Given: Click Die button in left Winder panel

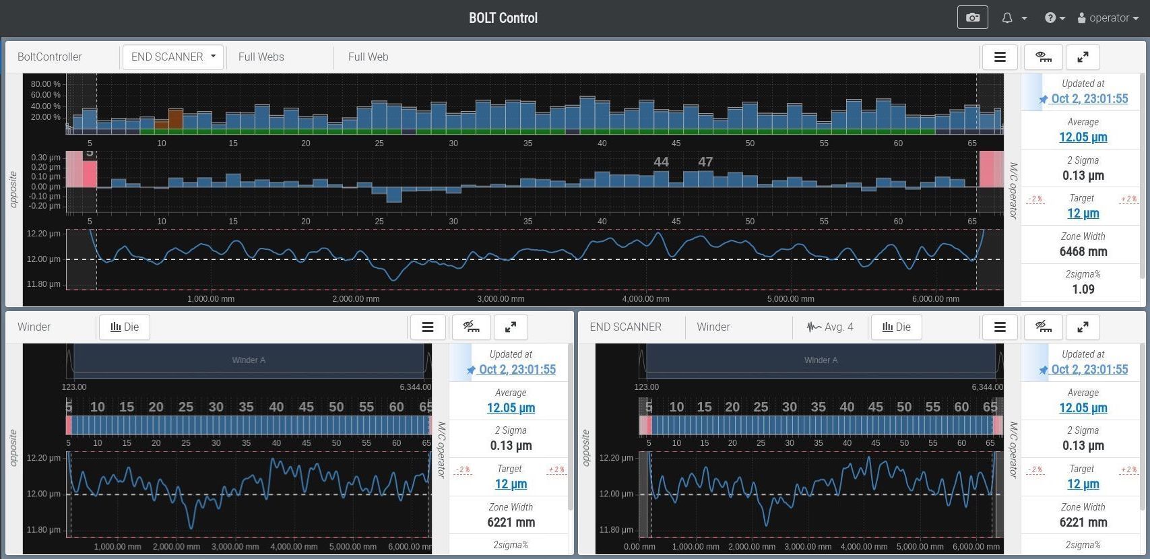Looking at the screenshot, I should point(125,327).
